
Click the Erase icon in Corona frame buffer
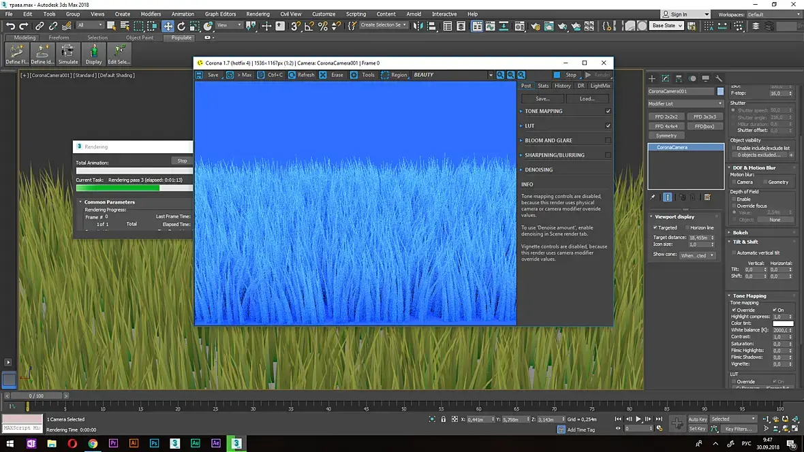click(x=323, y=75)
